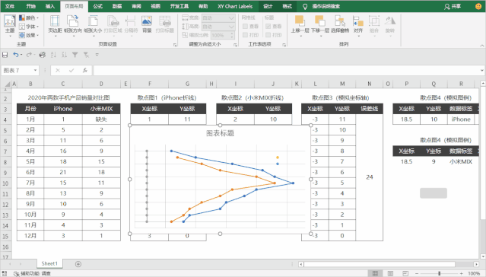The height and width of the screenshot is (277, 486).
Task: Toggle 标题 查看 checkbox
Action: (x=268, y=27)
